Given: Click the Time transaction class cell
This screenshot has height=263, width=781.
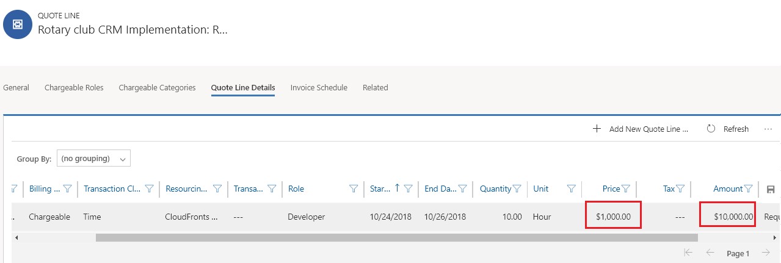Looking at the screenshot, I should tap(93, 217).
